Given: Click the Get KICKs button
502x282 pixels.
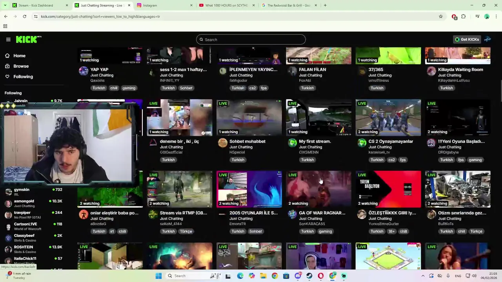Looking at the screenshot, I should click(467, 40).
